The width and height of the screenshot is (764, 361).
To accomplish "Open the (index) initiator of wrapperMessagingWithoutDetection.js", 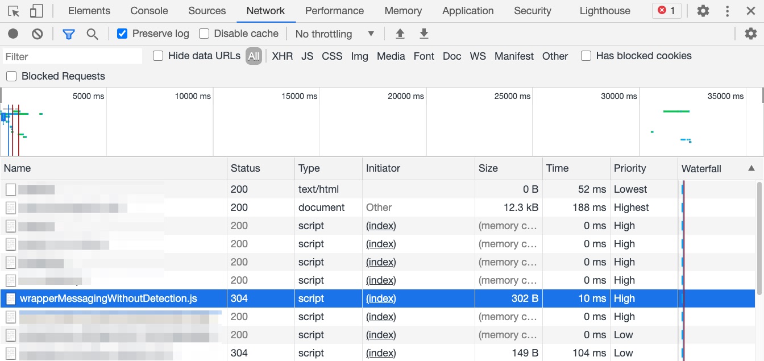I will (380, 298).
